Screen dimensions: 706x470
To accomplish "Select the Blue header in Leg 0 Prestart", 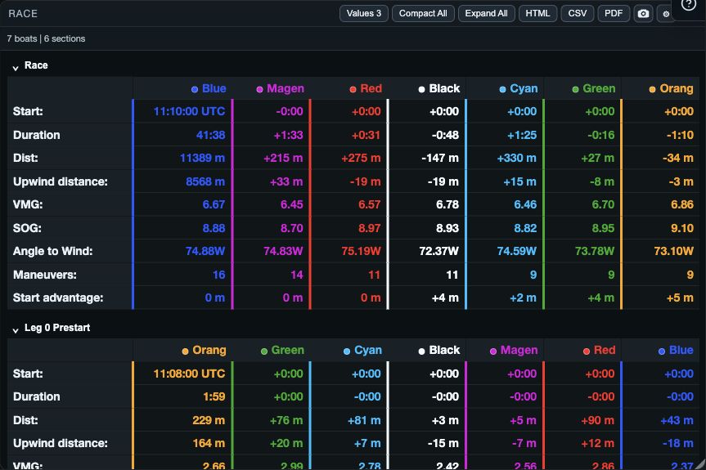I will point(676,351).
